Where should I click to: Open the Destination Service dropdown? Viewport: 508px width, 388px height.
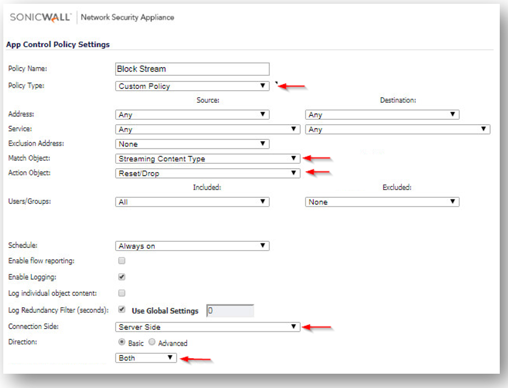[x=398, y=129]
